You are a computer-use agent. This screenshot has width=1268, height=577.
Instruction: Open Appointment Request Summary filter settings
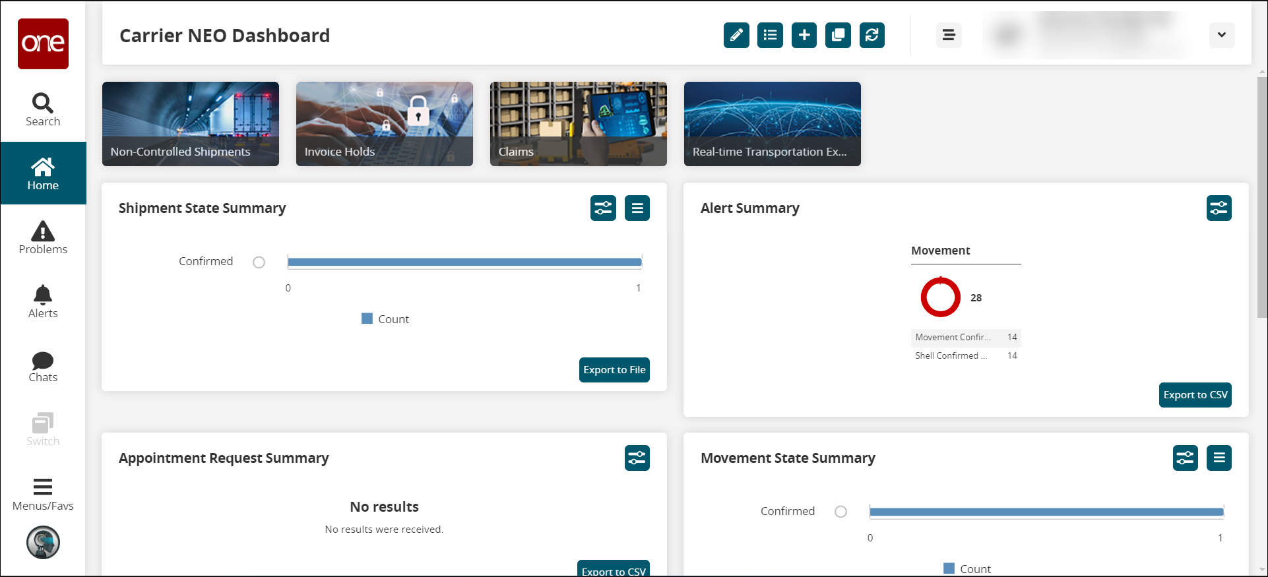point(637,458)
